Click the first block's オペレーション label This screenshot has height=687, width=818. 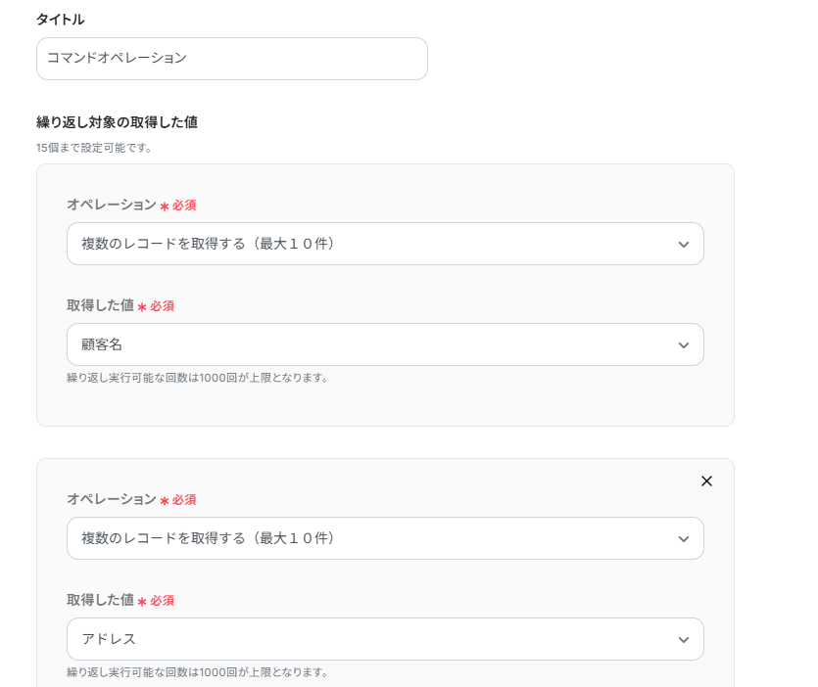[x=111, y=205]
